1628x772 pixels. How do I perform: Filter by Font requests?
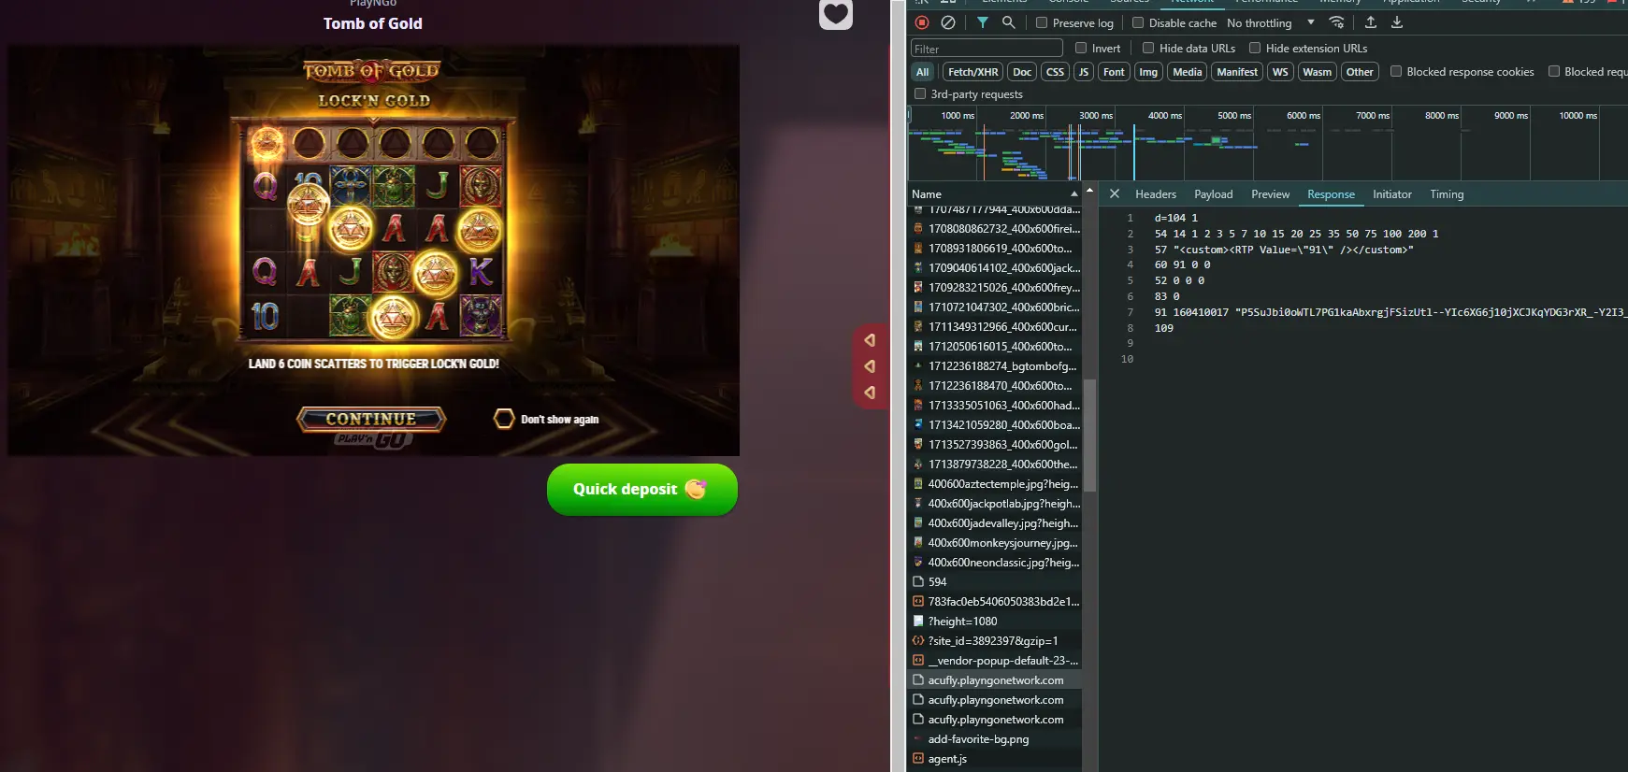pos(1114,72)
